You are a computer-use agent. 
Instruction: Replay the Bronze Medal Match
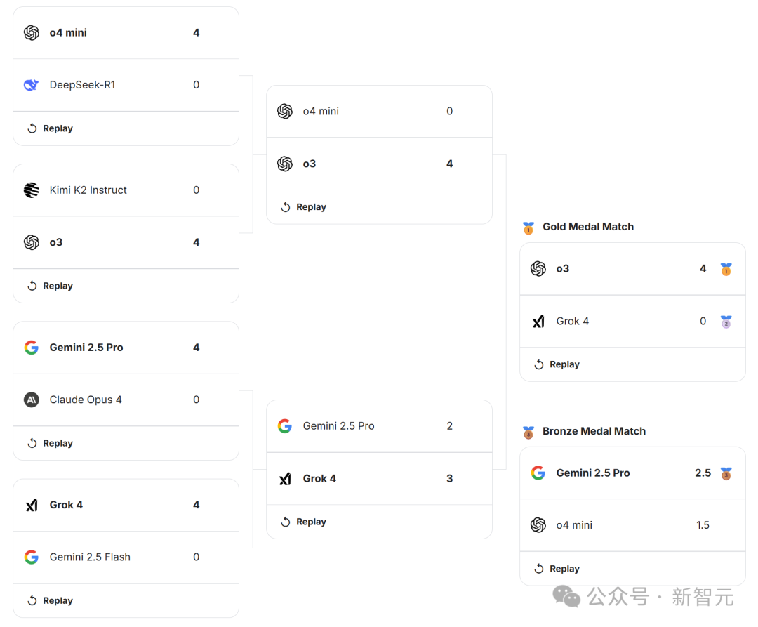[557, 569]
